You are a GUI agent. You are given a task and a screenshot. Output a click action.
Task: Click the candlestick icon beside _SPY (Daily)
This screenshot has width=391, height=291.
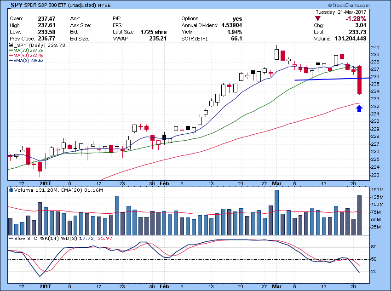[x=11, y=46]
